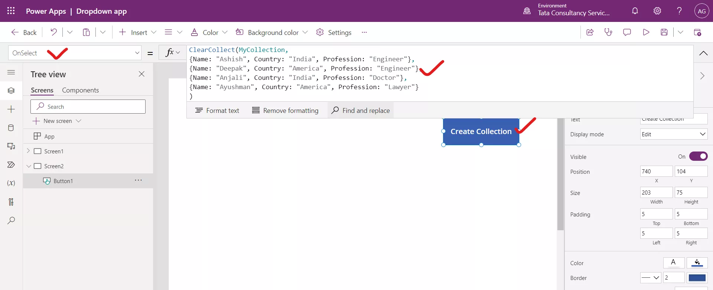Viewport: 713px width, 290px height.
Task: Go Back from the editor
Action: click(x=24, y=32)
